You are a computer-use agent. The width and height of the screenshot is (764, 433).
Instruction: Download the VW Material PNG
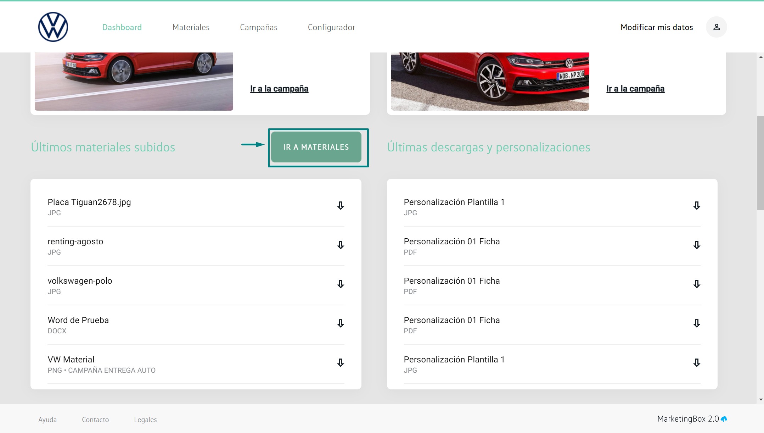tap(341, 363)
